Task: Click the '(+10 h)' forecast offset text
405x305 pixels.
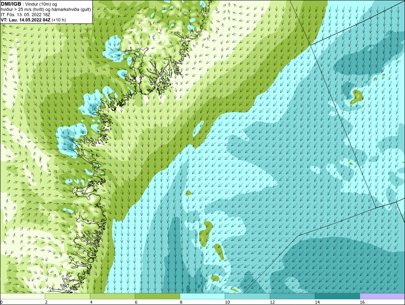Action: [59, 20]
